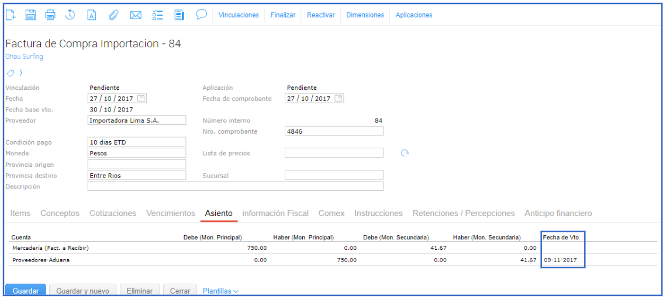Open the información Fiscal tab
The image size is (663, 300).
tap(275, 214)
